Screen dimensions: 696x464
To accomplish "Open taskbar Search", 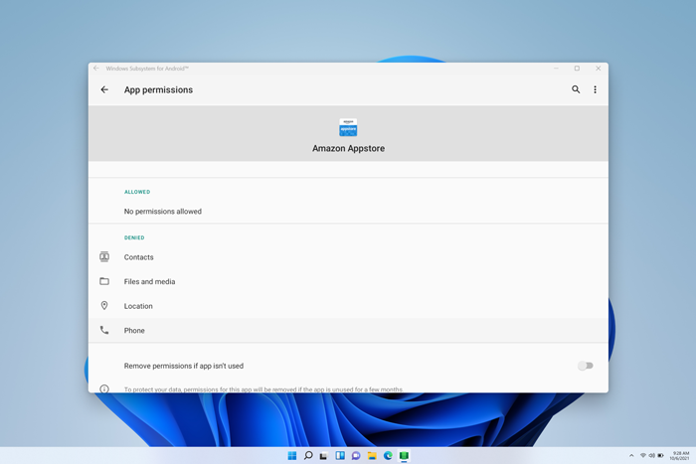I will [x=308, y=456].
